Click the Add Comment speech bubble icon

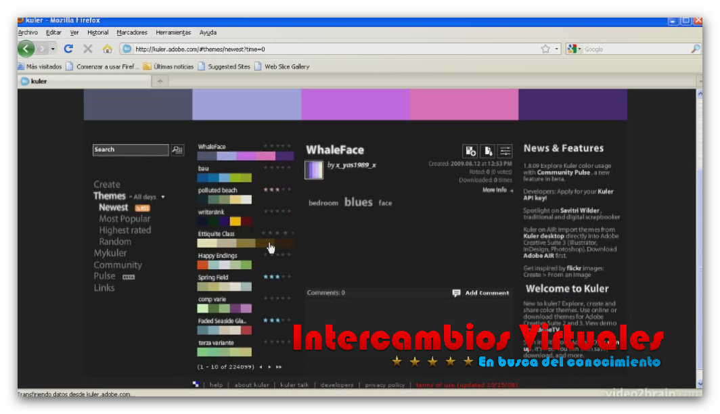pos(458,292)
